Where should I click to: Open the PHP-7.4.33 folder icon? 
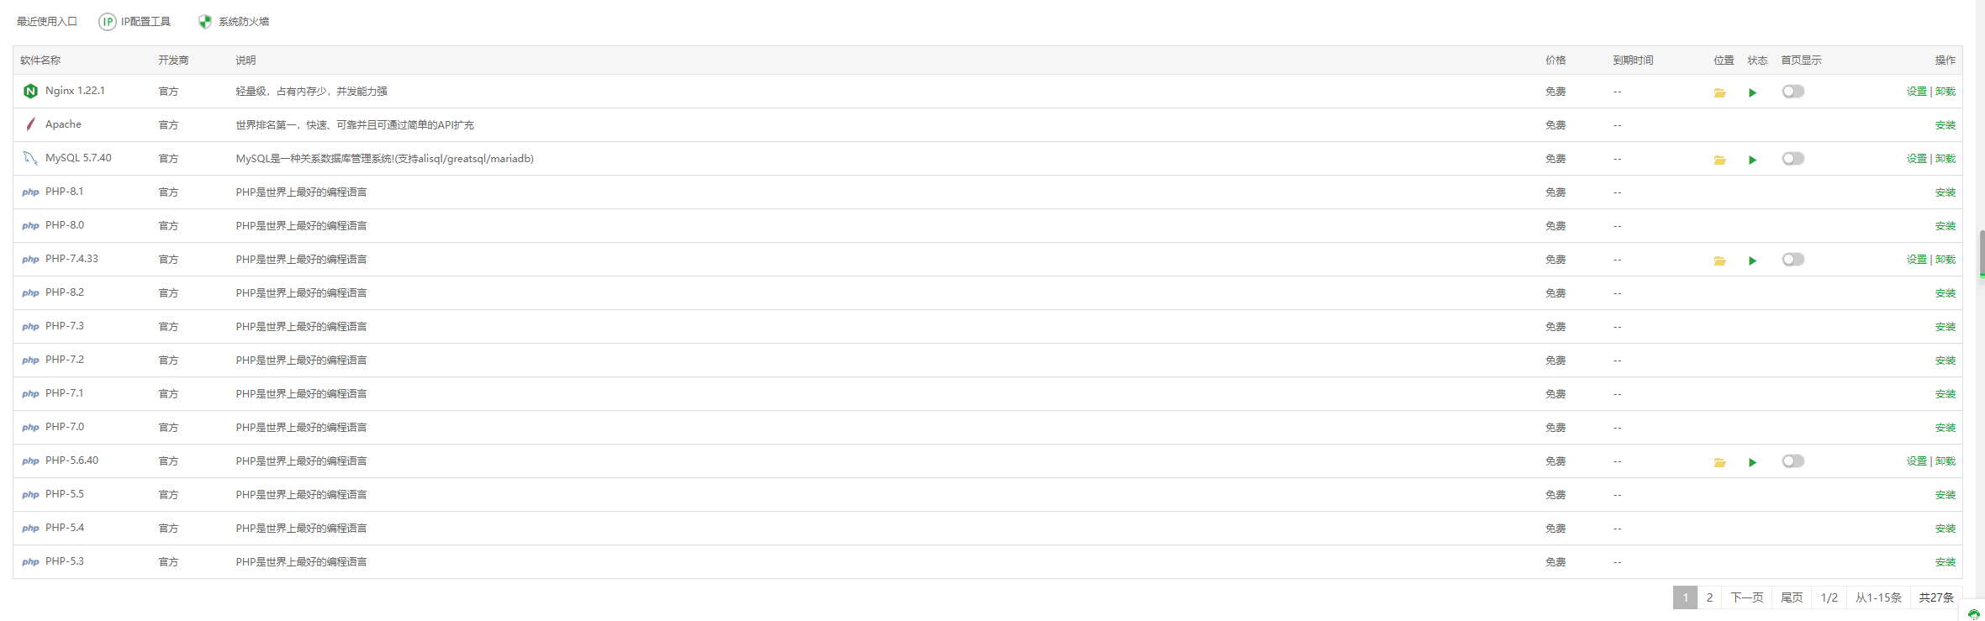(x=1719, y=261)
